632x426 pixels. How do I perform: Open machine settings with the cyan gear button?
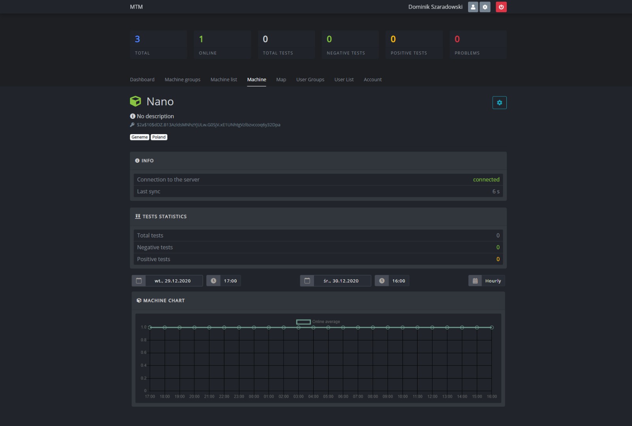coord(499,102)
